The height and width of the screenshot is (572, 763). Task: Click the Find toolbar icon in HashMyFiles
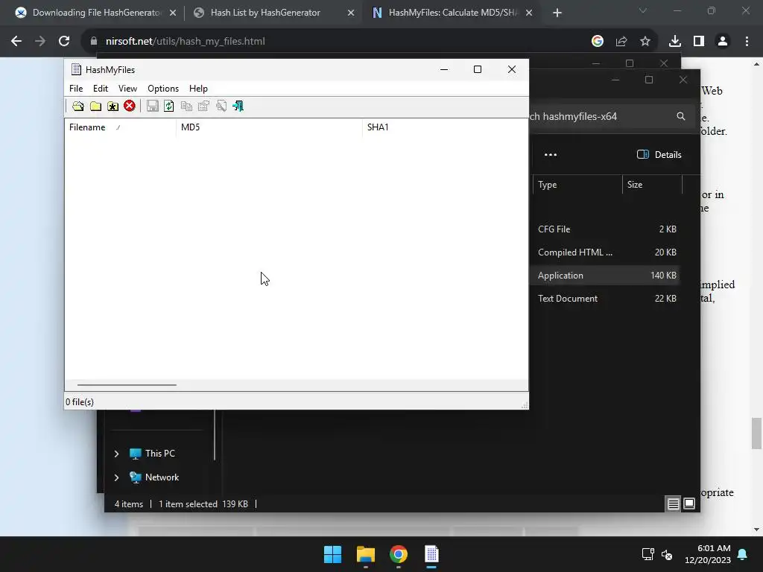pyautogui.click(x=221, y=106)
